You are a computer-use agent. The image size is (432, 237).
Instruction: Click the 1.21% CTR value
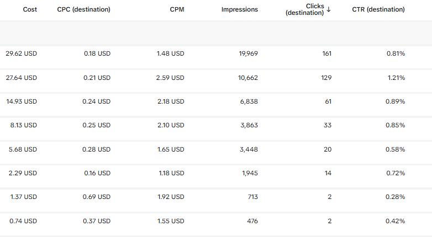coord(396,78)
